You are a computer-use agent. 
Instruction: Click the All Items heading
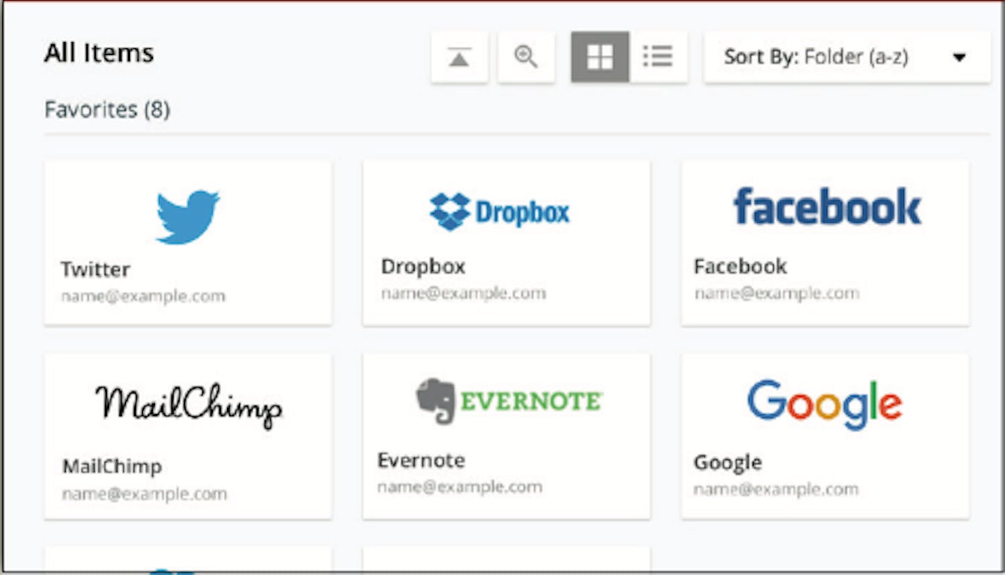99,53
